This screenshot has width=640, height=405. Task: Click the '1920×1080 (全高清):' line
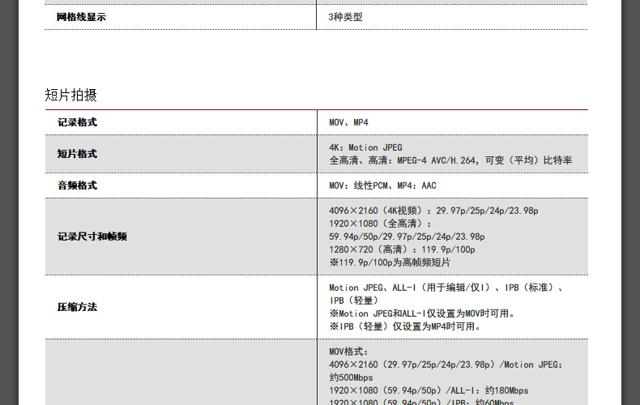pos(381,224)
